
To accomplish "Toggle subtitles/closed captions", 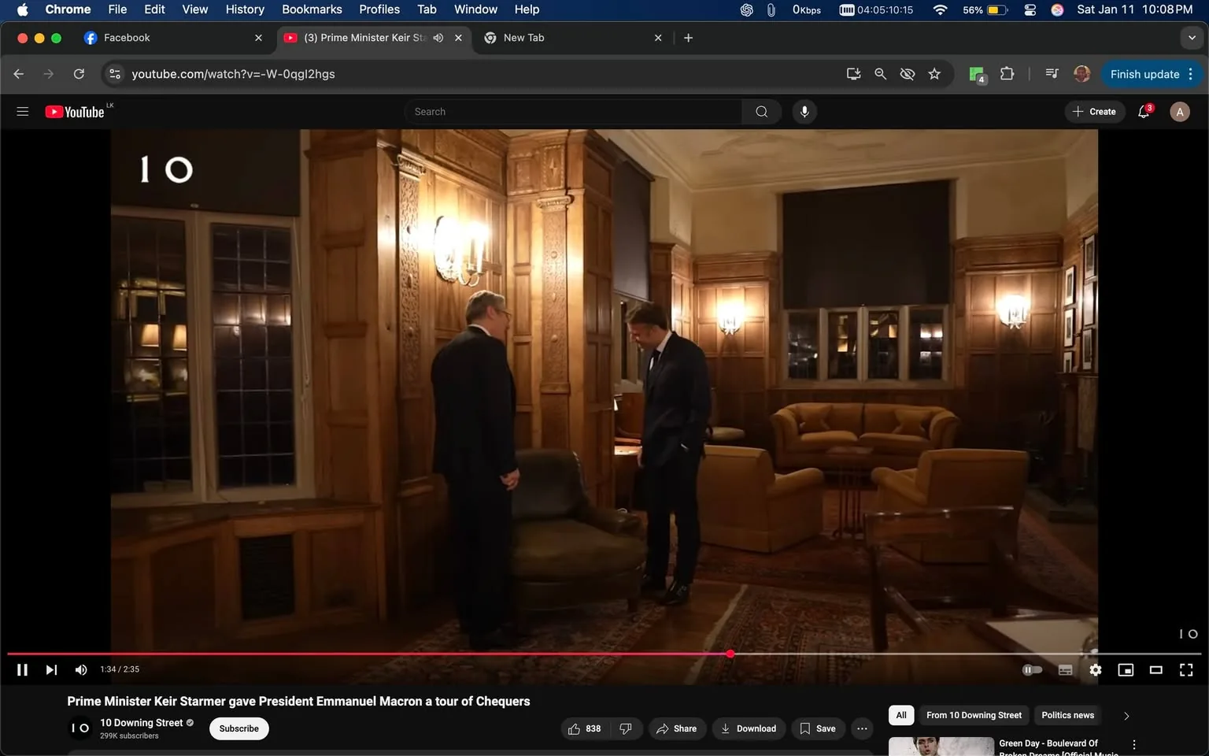I will tap(1065, 669).
